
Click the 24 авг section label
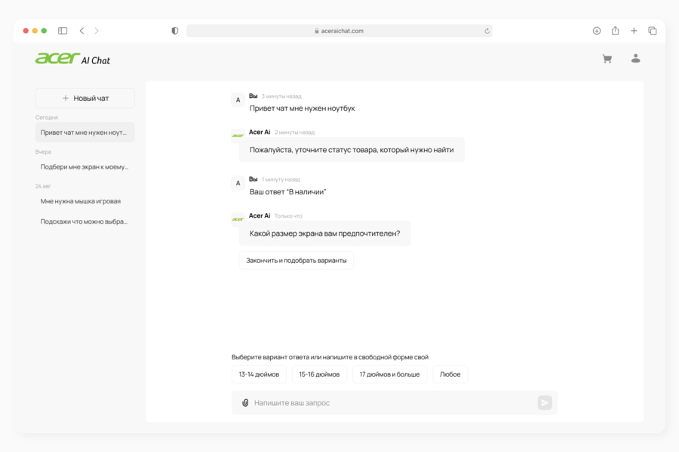coord(43,186)
